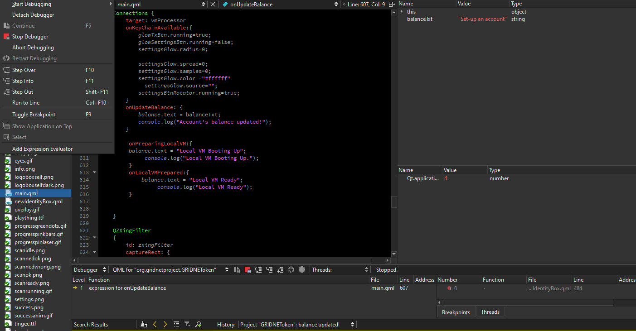This screenshot has height=331, width=636.
Task: Click the editor horizontal scrollbar
Action: coord(224,260)
